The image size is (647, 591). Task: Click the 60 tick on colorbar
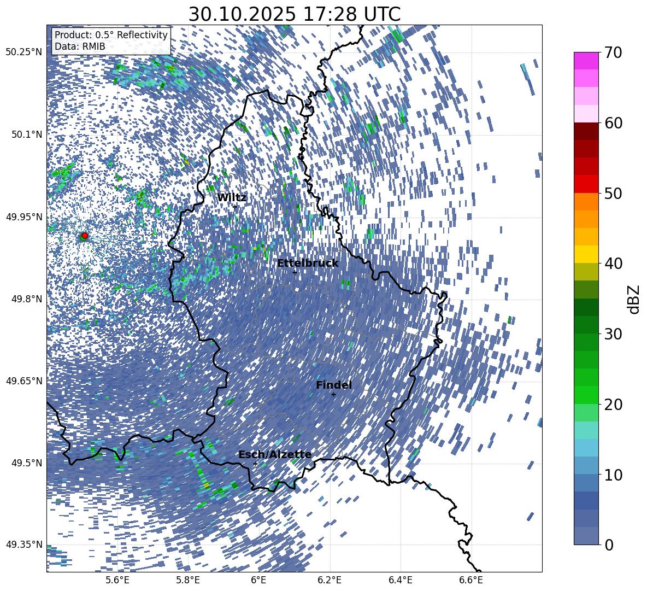tap(613, 123)
